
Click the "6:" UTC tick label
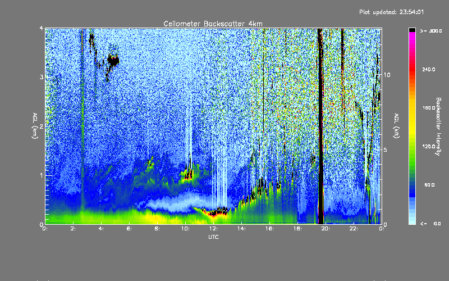pyautogui.click(x=129, y=229)
